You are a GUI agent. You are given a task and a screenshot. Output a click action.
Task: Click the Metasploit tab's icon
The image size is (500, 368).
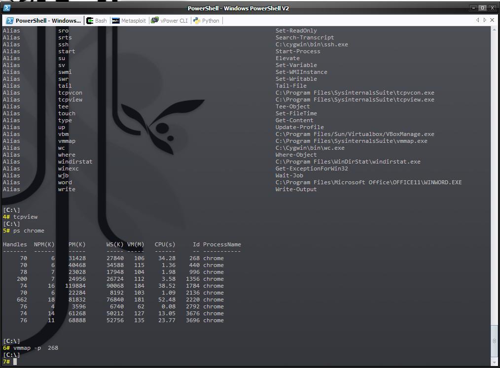coord(115,21)
